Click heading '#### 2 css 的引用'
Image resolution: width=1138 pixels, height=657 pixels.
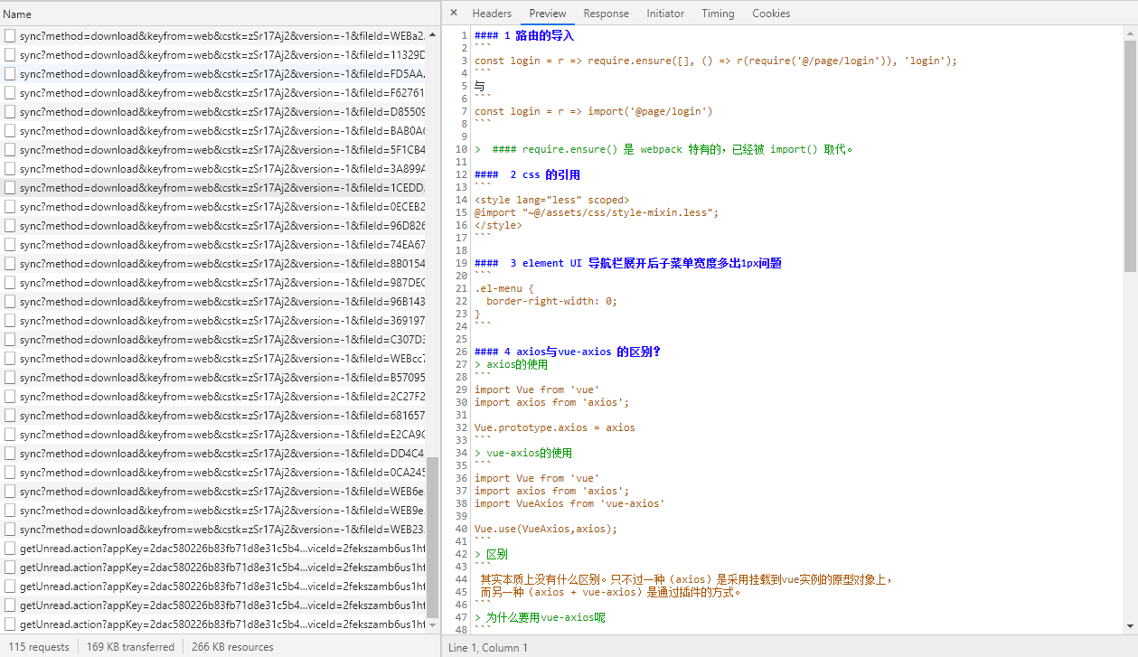[527, 175]
